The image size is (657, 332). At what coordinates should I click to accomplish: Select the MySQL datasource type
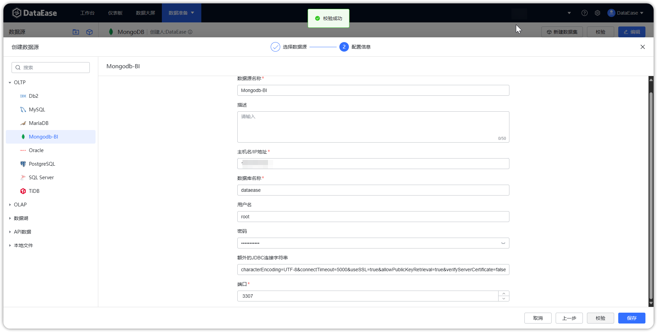pyautogui.click(x=37, y=109)
